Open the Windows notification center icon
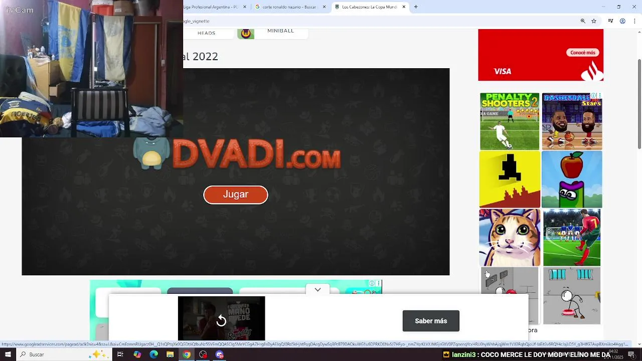The image size is (642, 361). [x=631, y=354]
